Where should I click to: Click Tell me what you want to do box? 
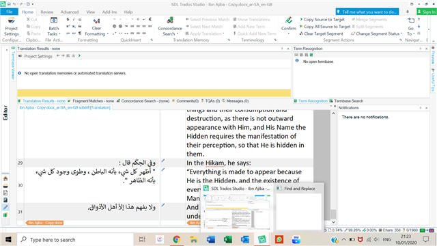coord(367,12)
